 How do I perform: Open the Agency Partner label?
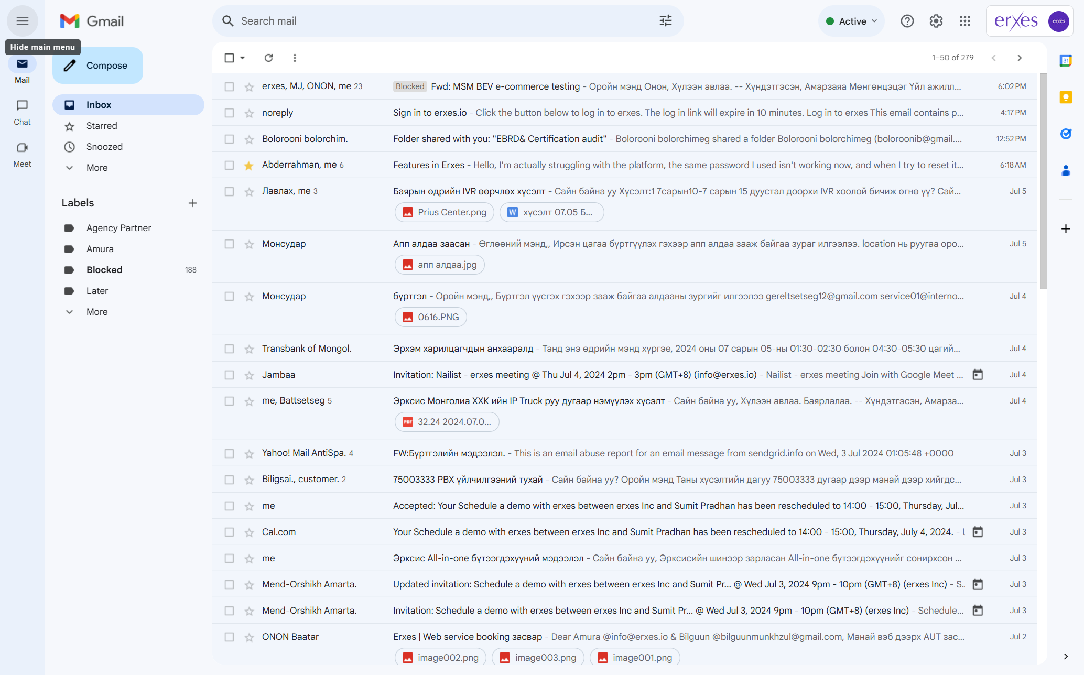click(x=128, y=228)
